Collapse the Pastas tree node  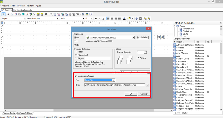point(175,26)
